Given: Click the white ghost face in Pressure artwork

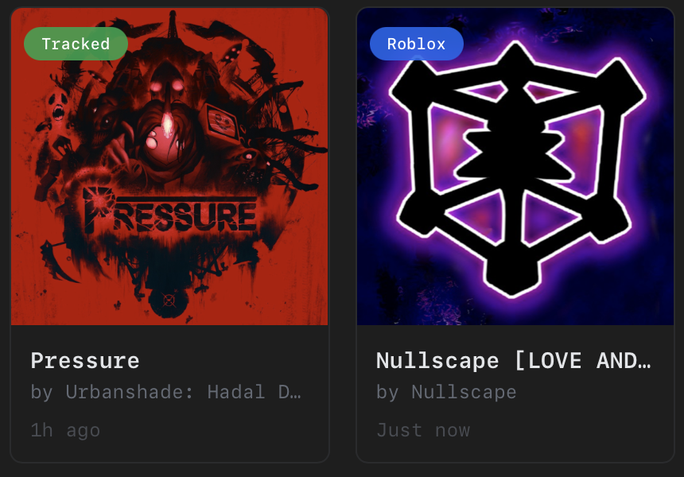Looking at the screenshot, I should [x=57, y=105].
